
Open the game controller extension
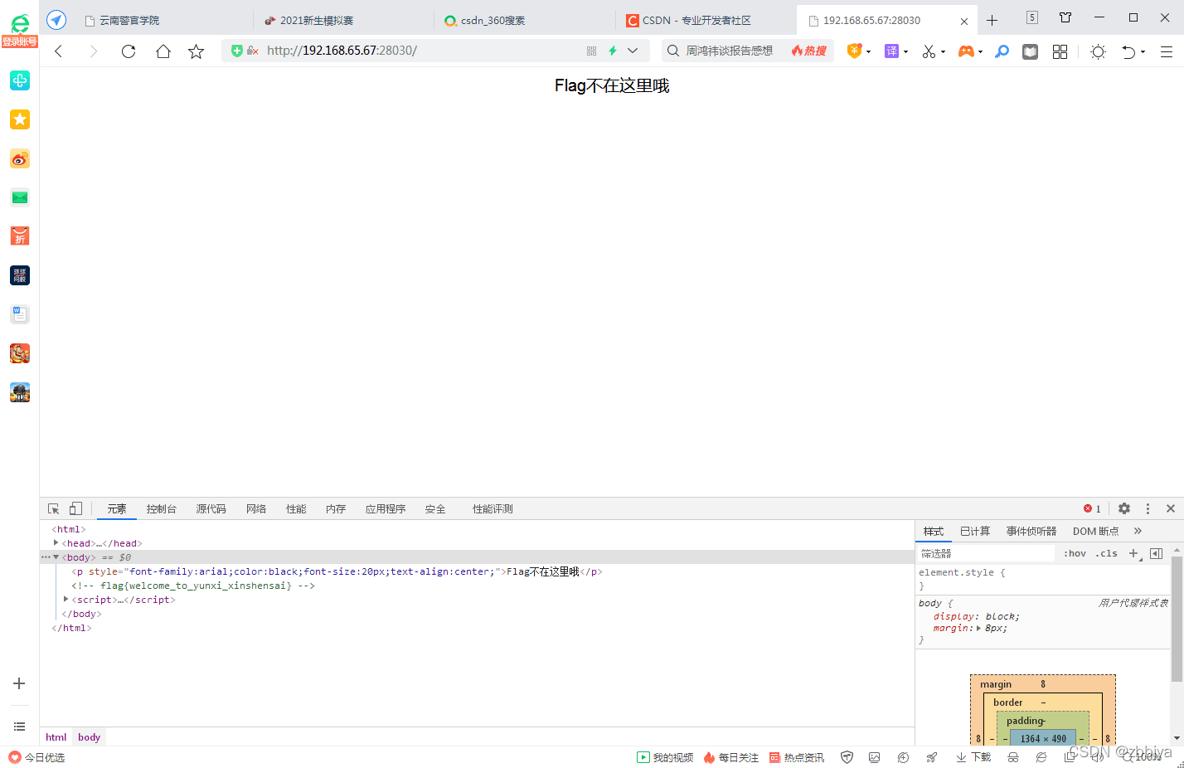966,51
